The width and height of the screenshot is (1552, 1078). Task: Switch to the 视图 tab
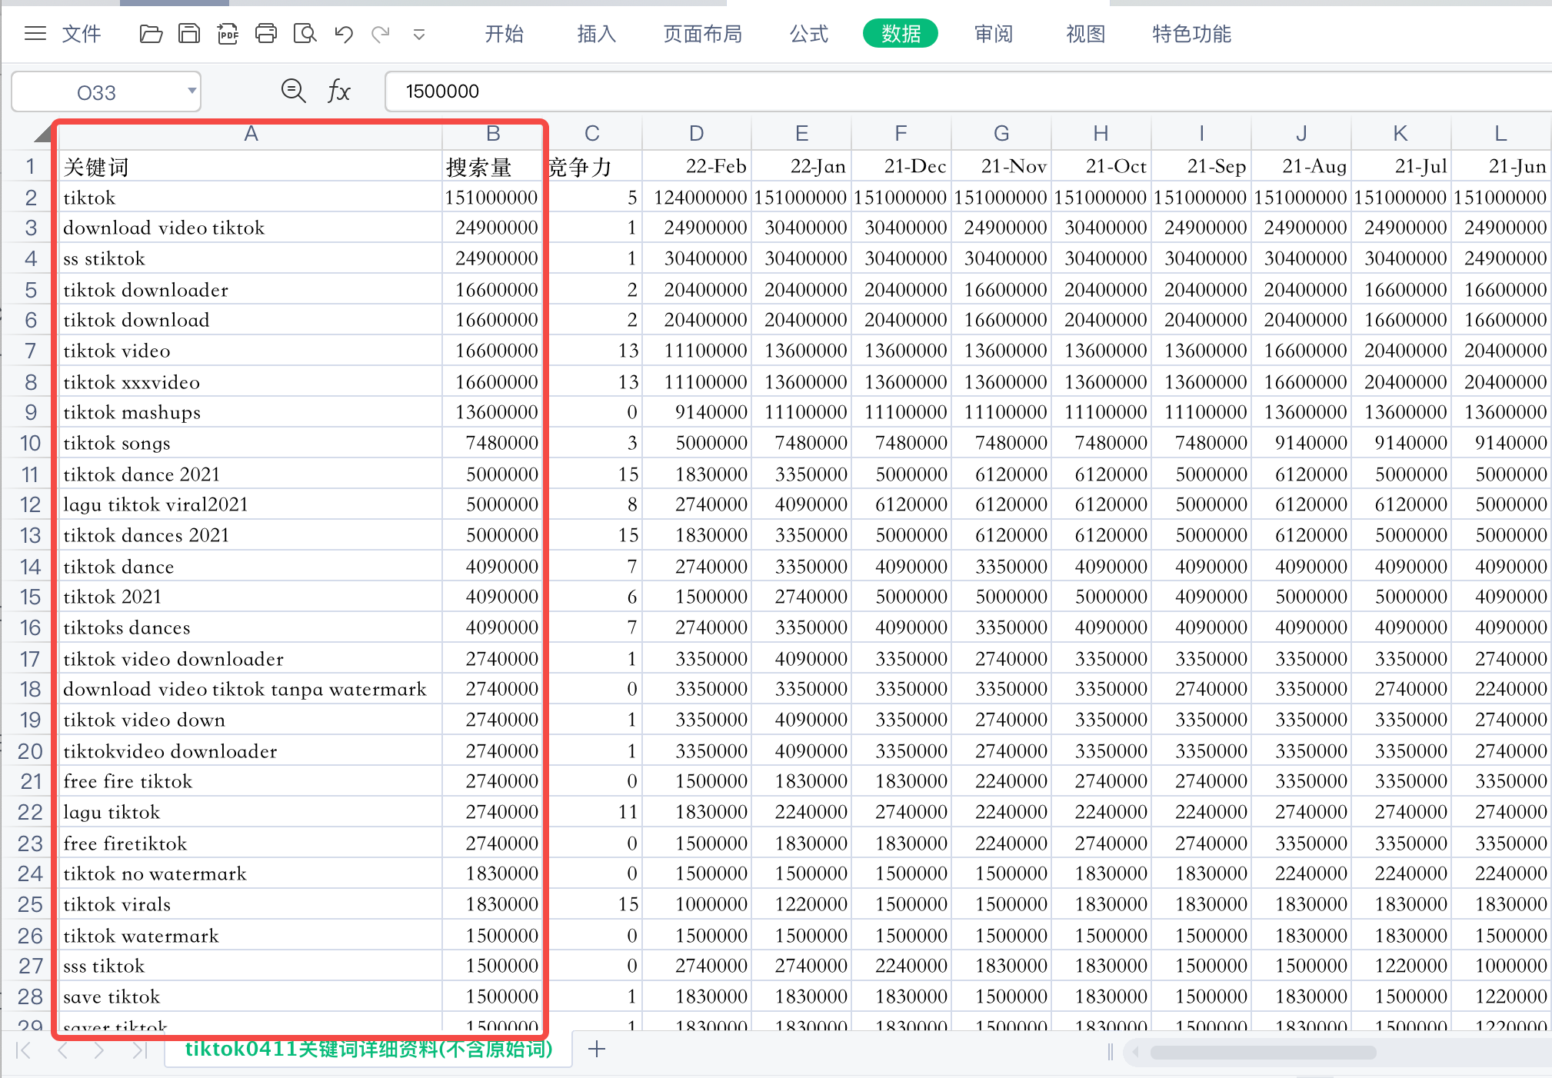[1086, 34]
